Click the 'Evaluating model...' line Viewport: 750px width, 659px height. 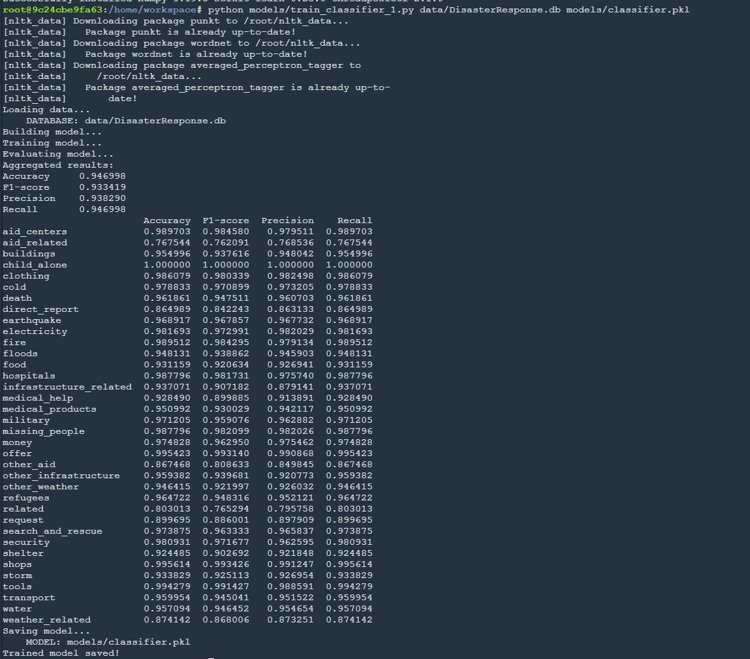[58, 154]
